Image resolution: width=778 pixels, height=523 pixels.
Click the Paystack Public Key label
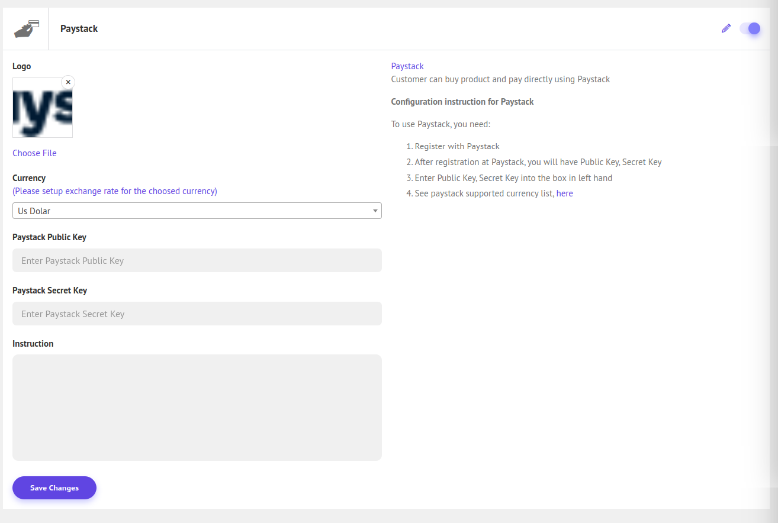pos(49,237)
